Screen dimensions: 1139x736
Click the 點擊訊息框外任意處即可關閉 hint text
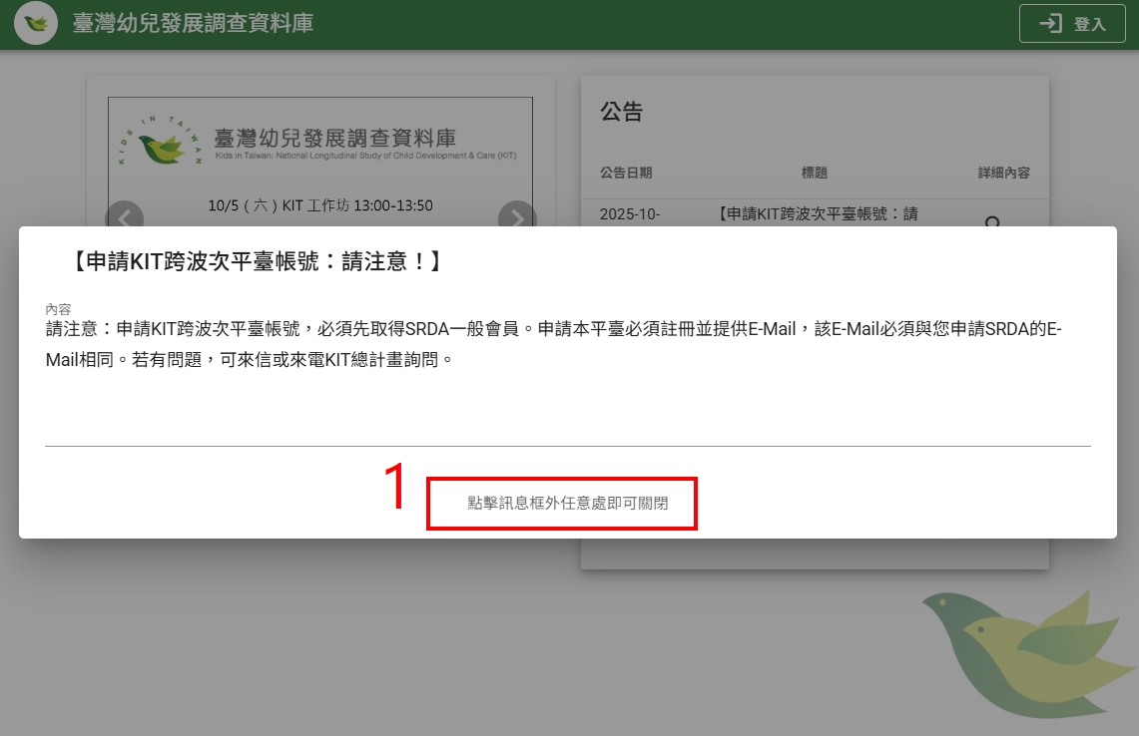pyautogui.click(x=567, y=504)
